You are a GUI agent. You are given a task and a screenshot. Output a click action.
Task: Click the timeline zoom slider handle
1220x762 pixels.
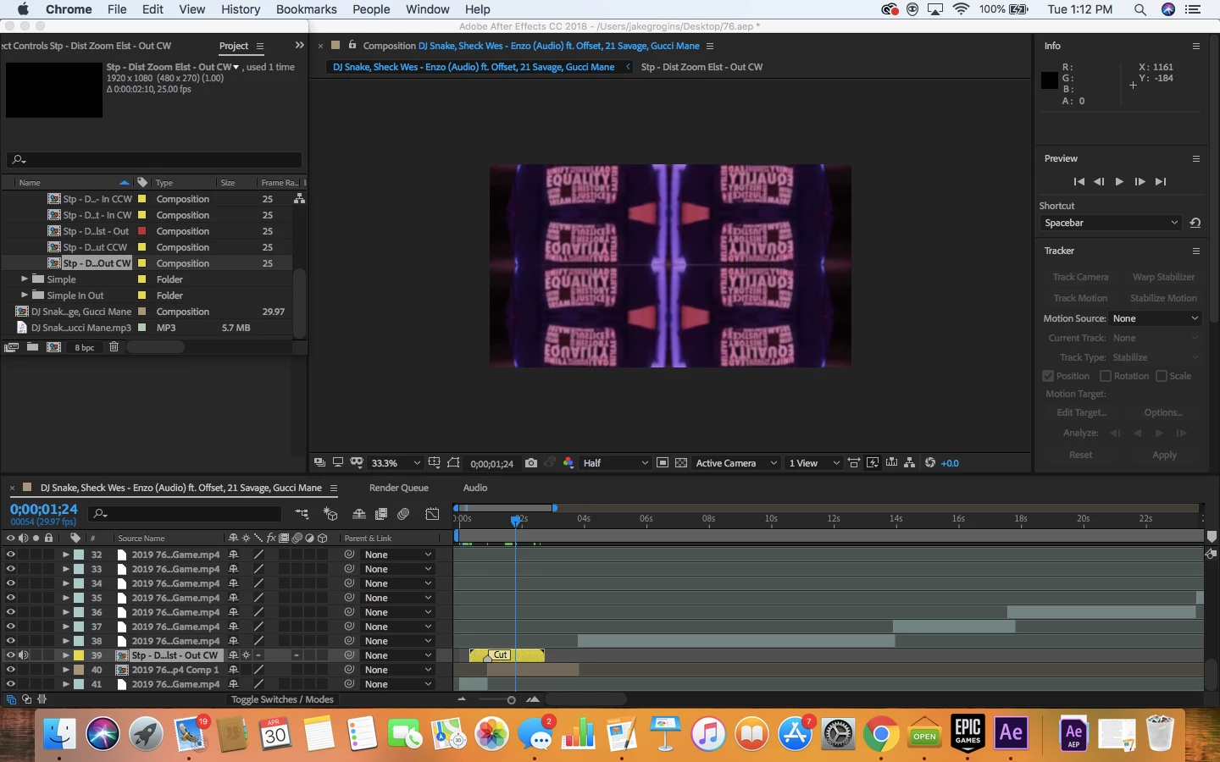coord(511,700)
